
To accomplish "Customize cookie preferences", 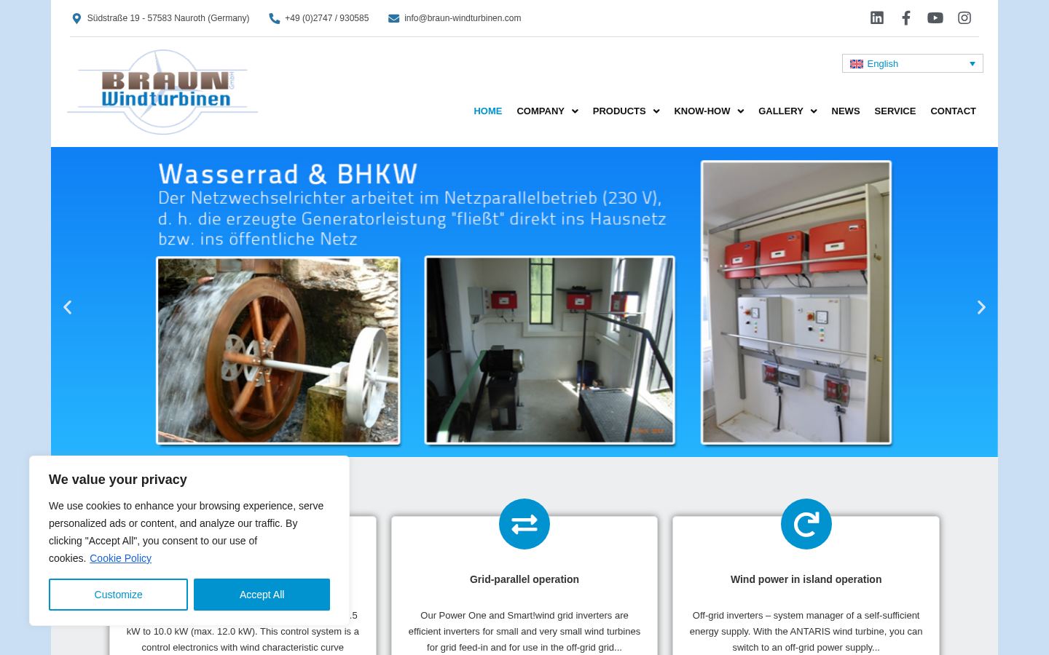I will point(118,595).
